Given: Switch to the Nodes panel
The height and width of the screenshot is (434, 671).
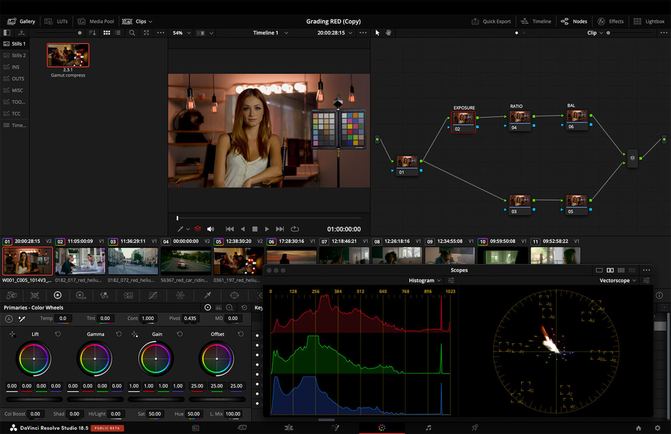Looking at the screenshot, I should point(574,22).
